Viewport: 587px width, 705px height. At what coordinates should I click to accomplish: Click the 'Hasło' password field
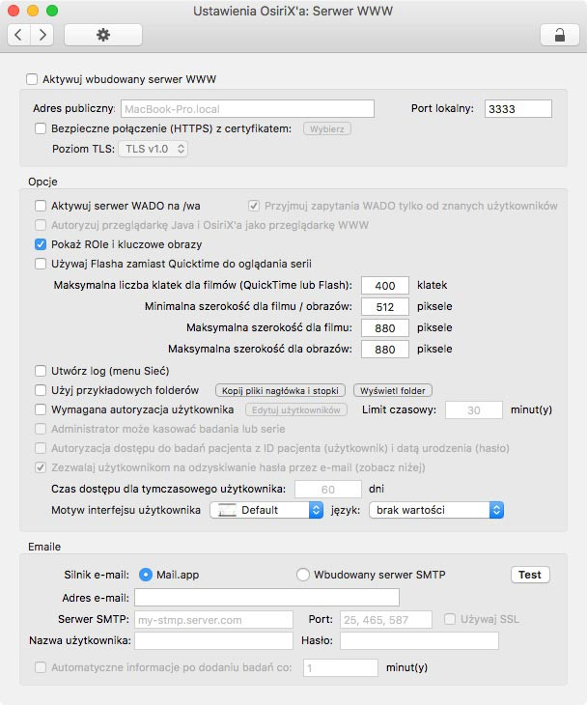(419, 640)
